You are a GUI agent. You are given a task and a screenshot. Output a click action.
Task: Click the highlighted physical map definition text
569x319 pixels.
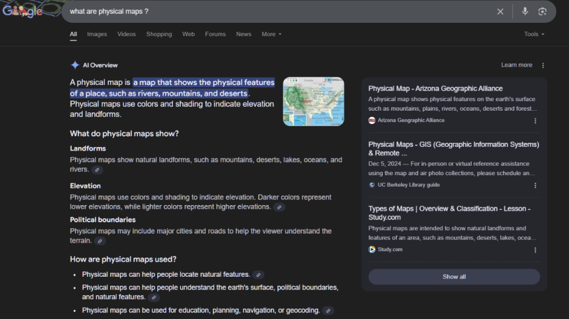[172, 88]
